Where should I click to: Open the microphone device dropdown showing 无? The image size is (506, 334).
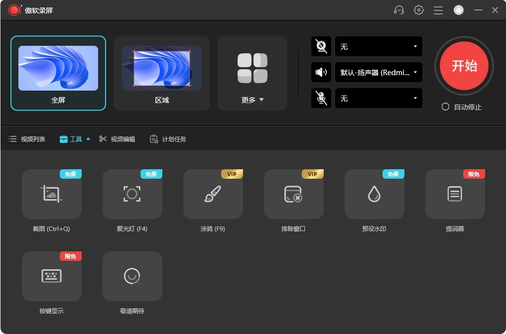(379, 98)
